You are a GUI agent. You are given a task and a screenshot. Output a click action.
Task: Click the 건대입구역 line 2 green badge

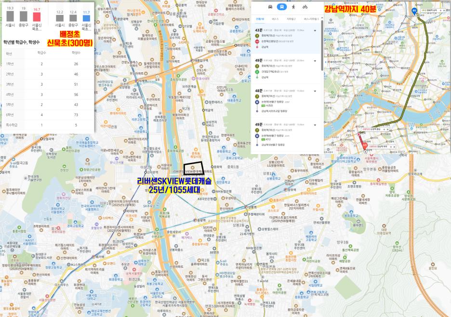[257, 72]
